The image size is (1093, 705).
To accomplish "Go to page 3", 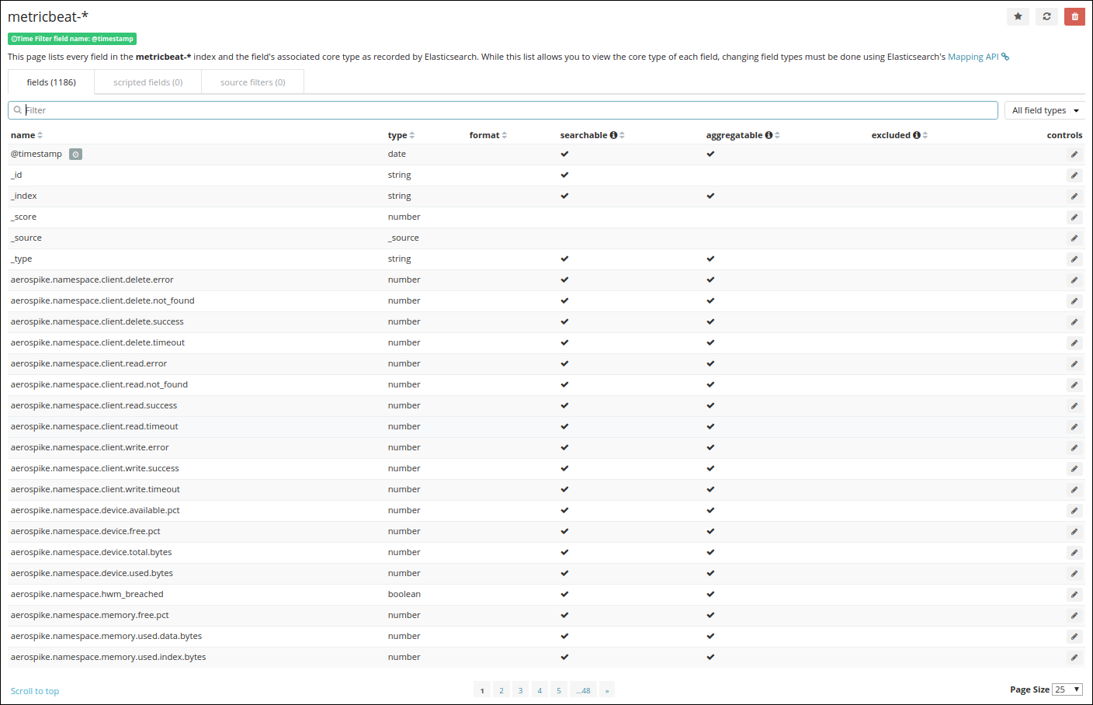I will (x=520, y=690).
